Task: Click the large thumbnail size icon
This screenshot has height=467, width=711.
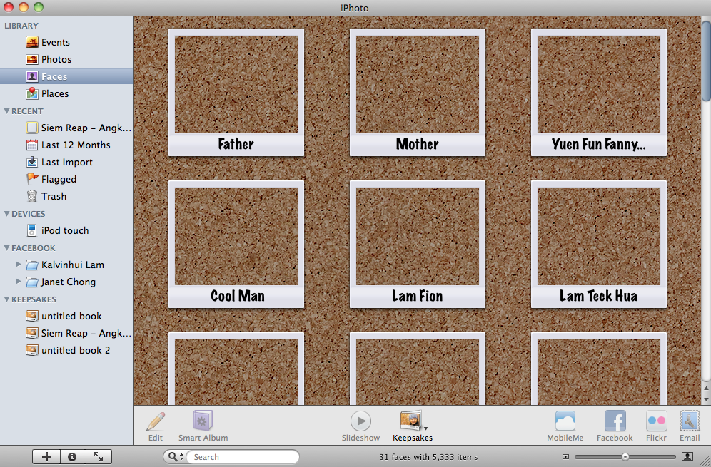Action: (x=687, y=456)
